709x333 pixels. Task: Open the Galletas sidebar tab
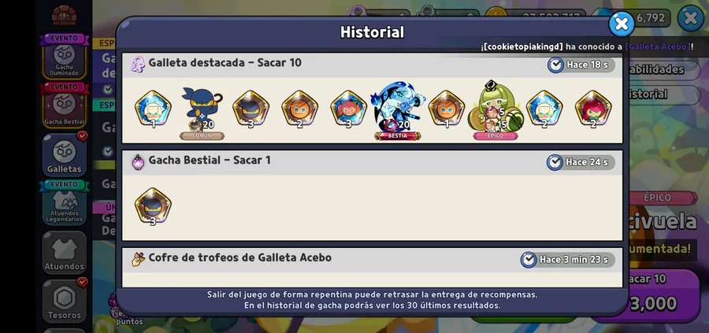pos(65,155)
